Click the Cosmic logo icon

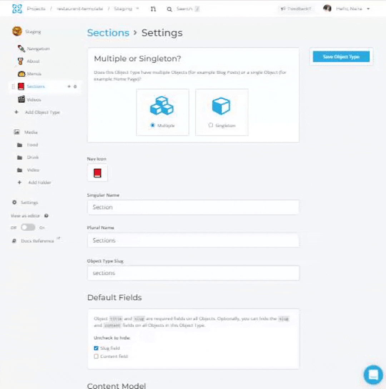(x=17, y=9)
